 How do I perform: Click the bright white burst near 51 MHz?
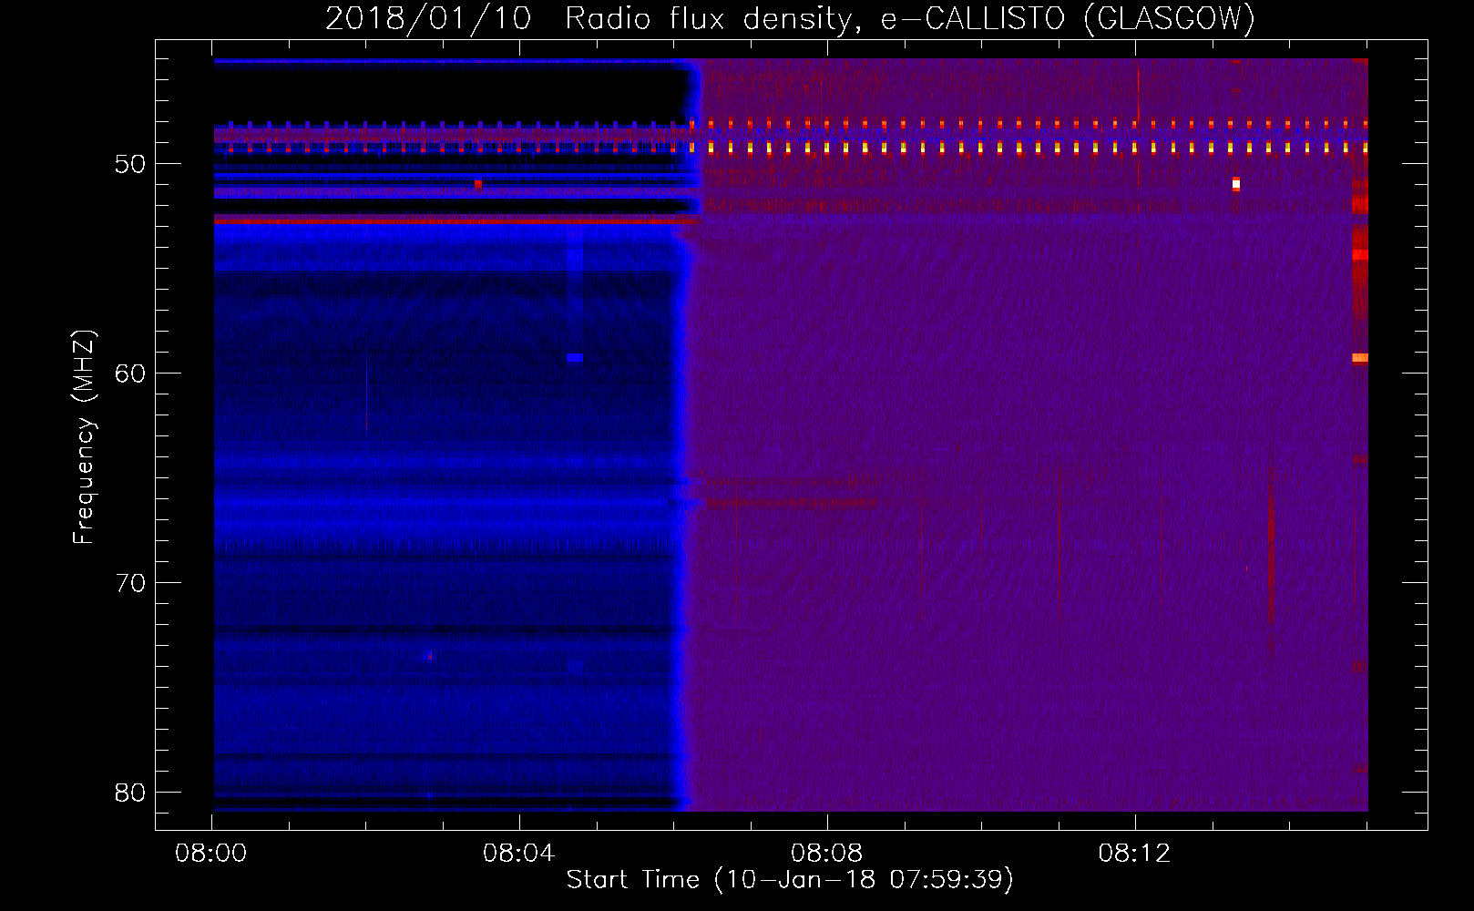point(1236,184)
